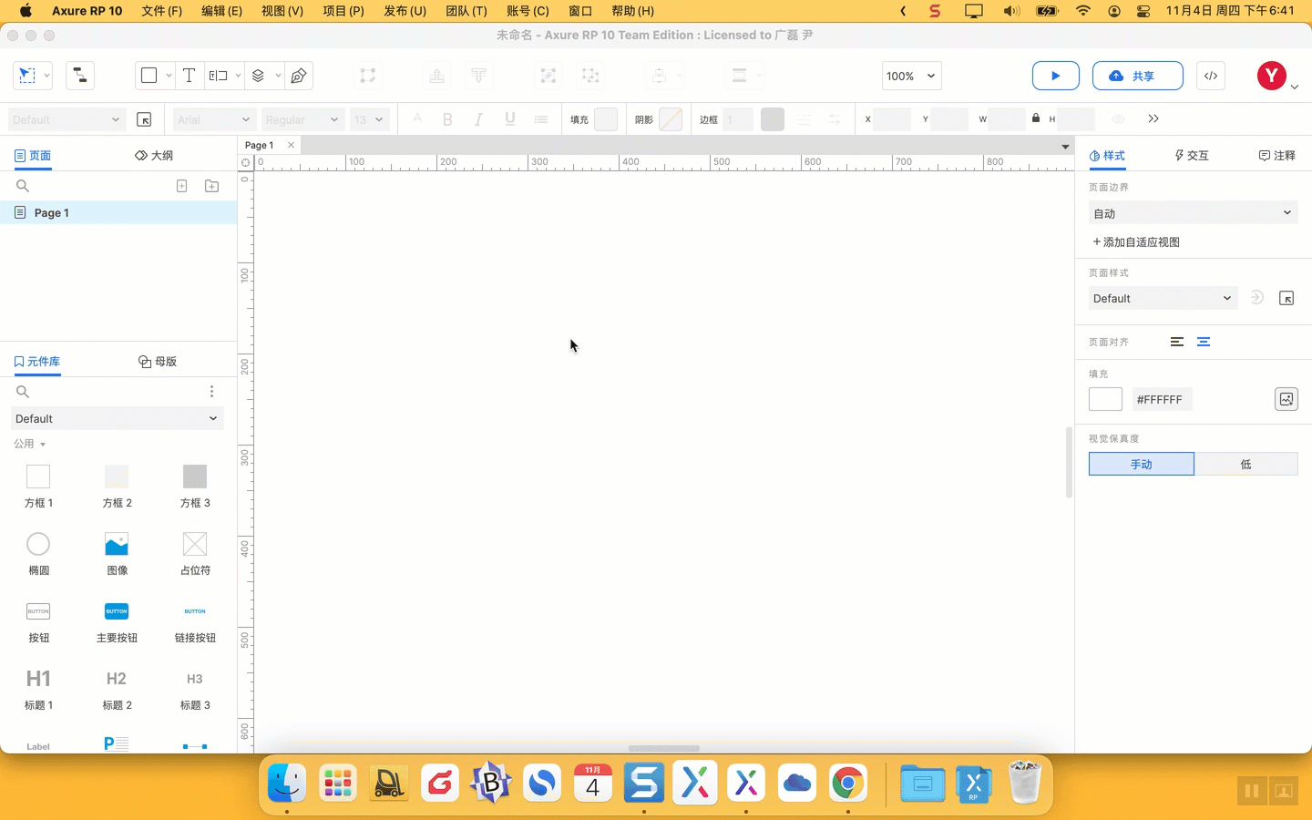
Task: Select the connector tool
Action: [x=80, y=76]
